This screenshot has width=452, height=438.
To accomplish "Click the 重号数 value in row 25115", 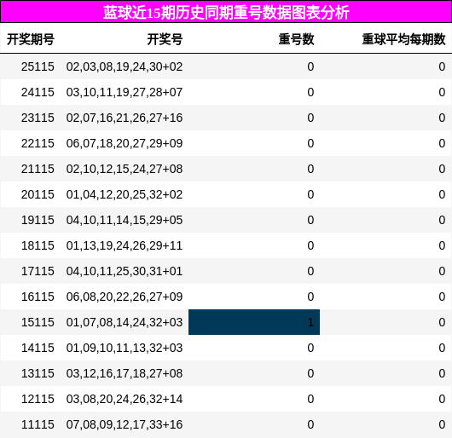I will (310, 66).
